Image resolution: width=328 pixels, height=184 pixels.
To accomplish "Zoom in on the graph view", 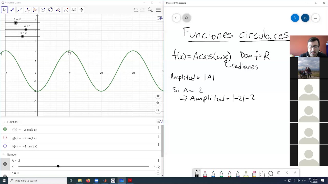I will coord(158,103).
